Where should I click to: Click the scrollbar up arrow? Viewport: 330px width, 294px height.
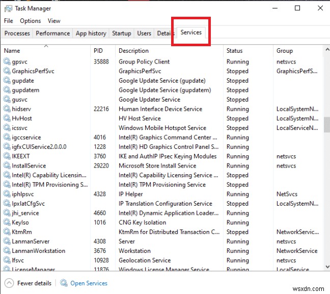pos(327,50)
